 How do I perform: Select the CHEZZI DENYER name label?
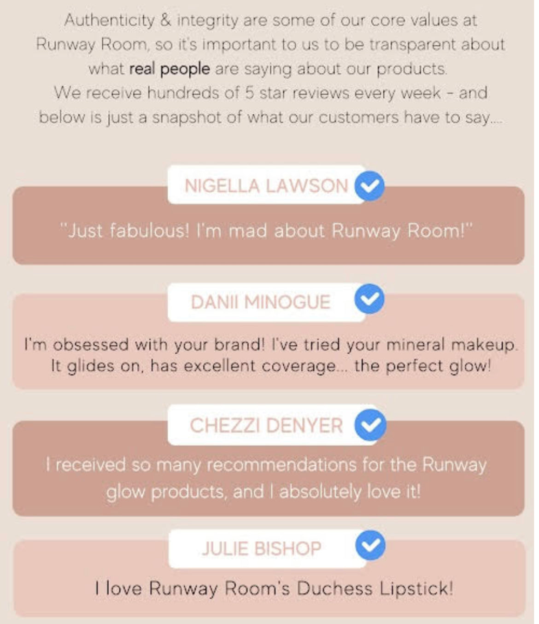click(x=266, y=425)
